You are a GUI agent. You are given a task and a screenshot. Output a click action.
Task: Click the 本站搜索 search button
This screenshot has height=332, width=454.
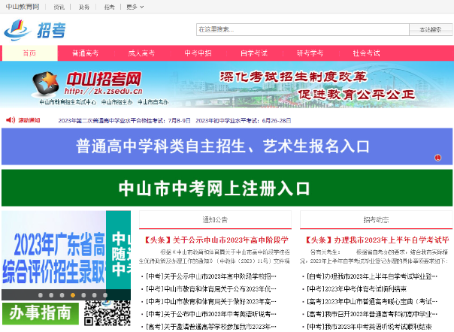[431, 29]
